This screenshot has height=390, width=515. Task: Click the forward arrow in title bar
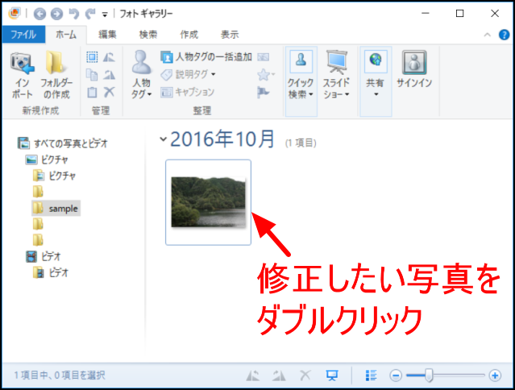(x=56, y=14)
